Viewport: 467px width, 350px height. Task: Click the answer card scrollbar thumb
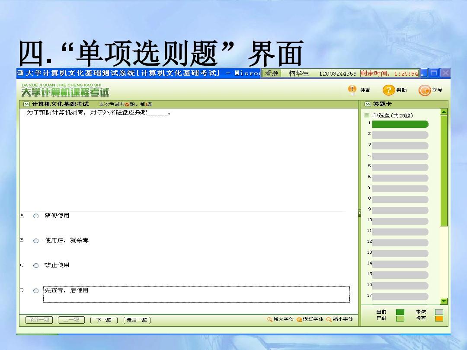[444, 171]
